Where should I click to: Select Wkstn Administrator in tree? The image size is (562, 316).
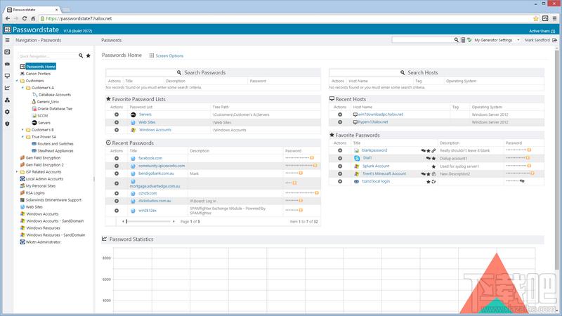point(43,242)
